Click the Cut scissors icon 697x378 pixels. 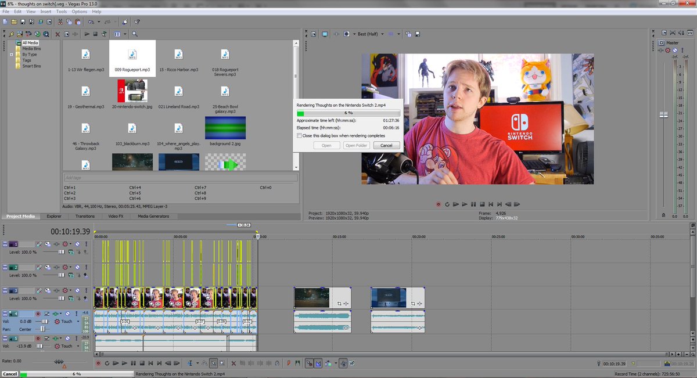pyautogui.click(x=60, y=21)
